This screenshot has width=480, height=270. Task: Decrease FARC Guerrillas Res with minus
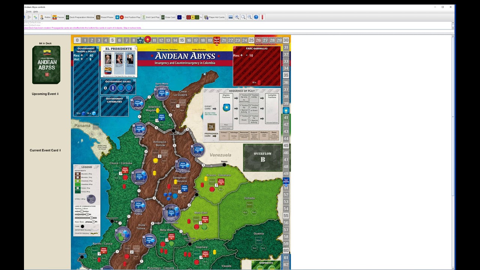[x=247, y=55]
